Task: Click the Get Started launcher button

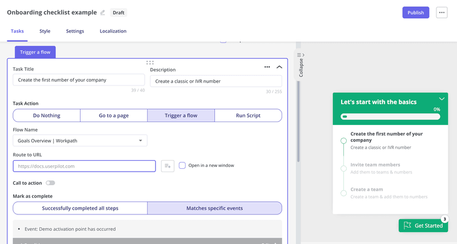Action: pyautogui.click(x=423, y=225)
